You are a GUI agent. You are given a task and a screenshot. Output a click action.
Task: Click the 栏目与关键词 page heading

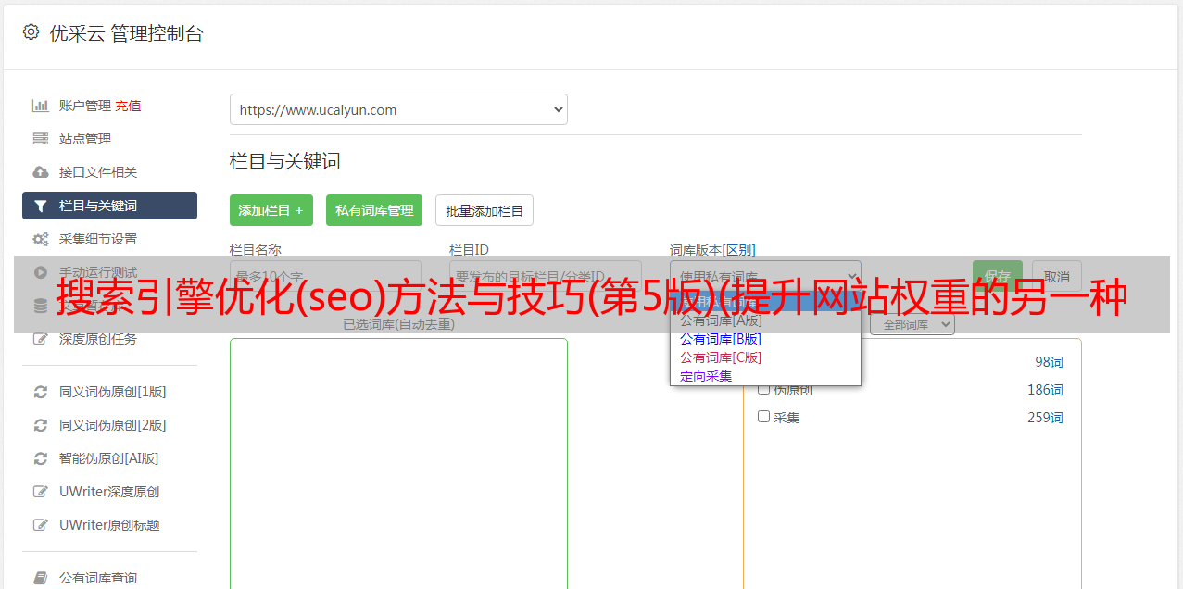click(285, 161)
